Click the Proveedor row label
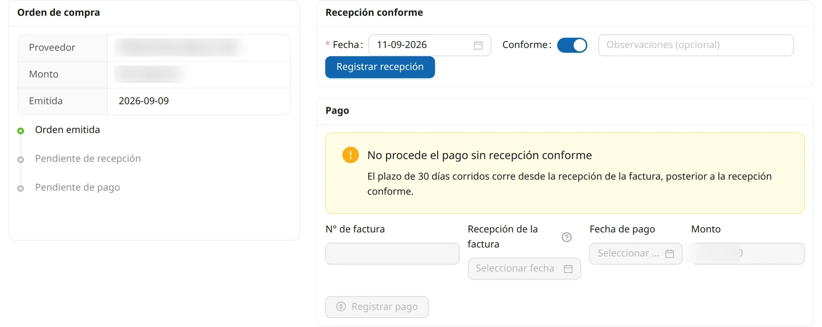This screenshot has height=327, width=822. coord(52,47)
